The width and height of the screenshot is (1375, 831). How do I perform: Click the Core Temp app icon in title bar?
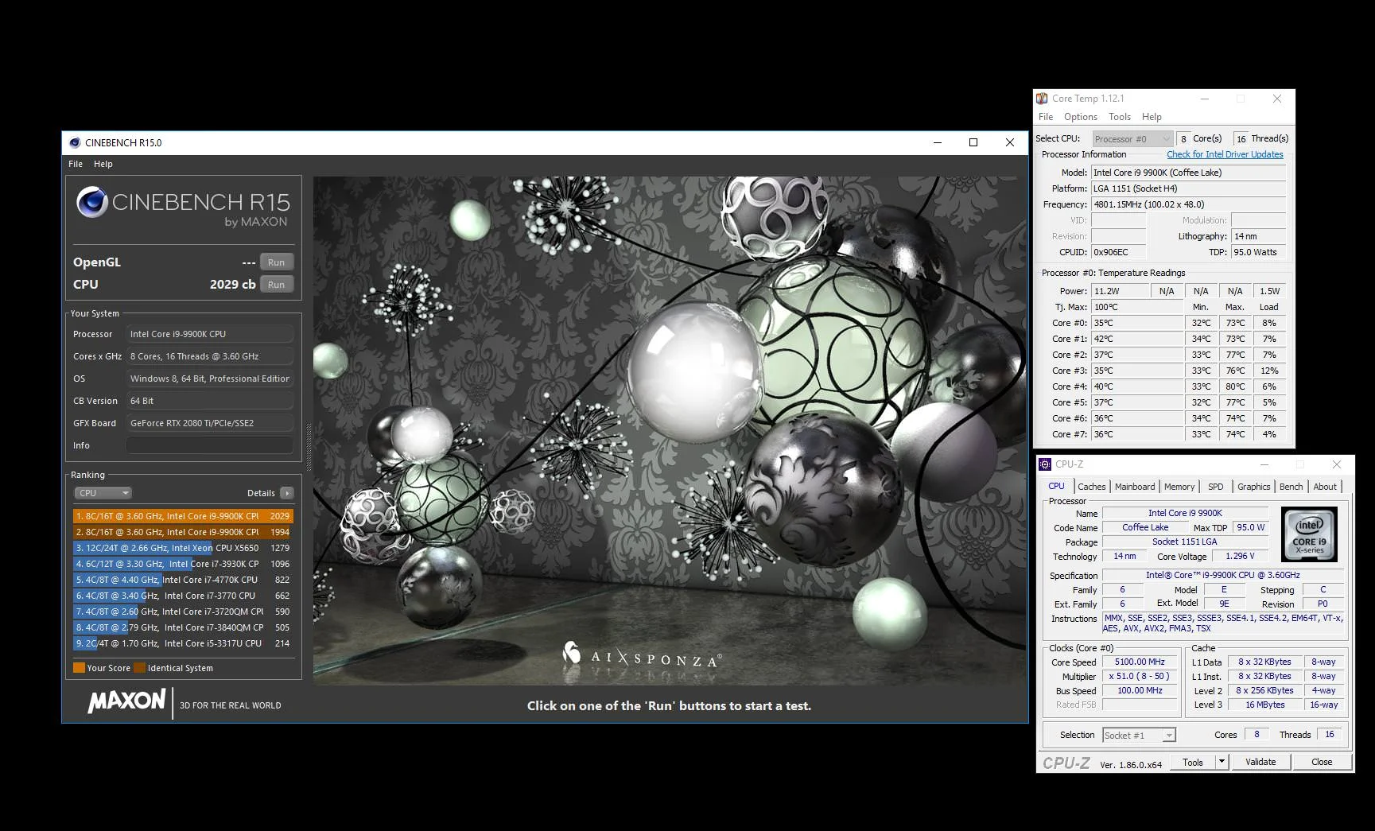pos(1042,99)
